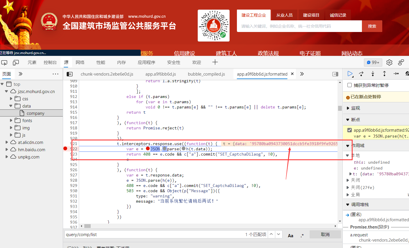Step over next function call icon
409x248 pixels.
[361, 74]
